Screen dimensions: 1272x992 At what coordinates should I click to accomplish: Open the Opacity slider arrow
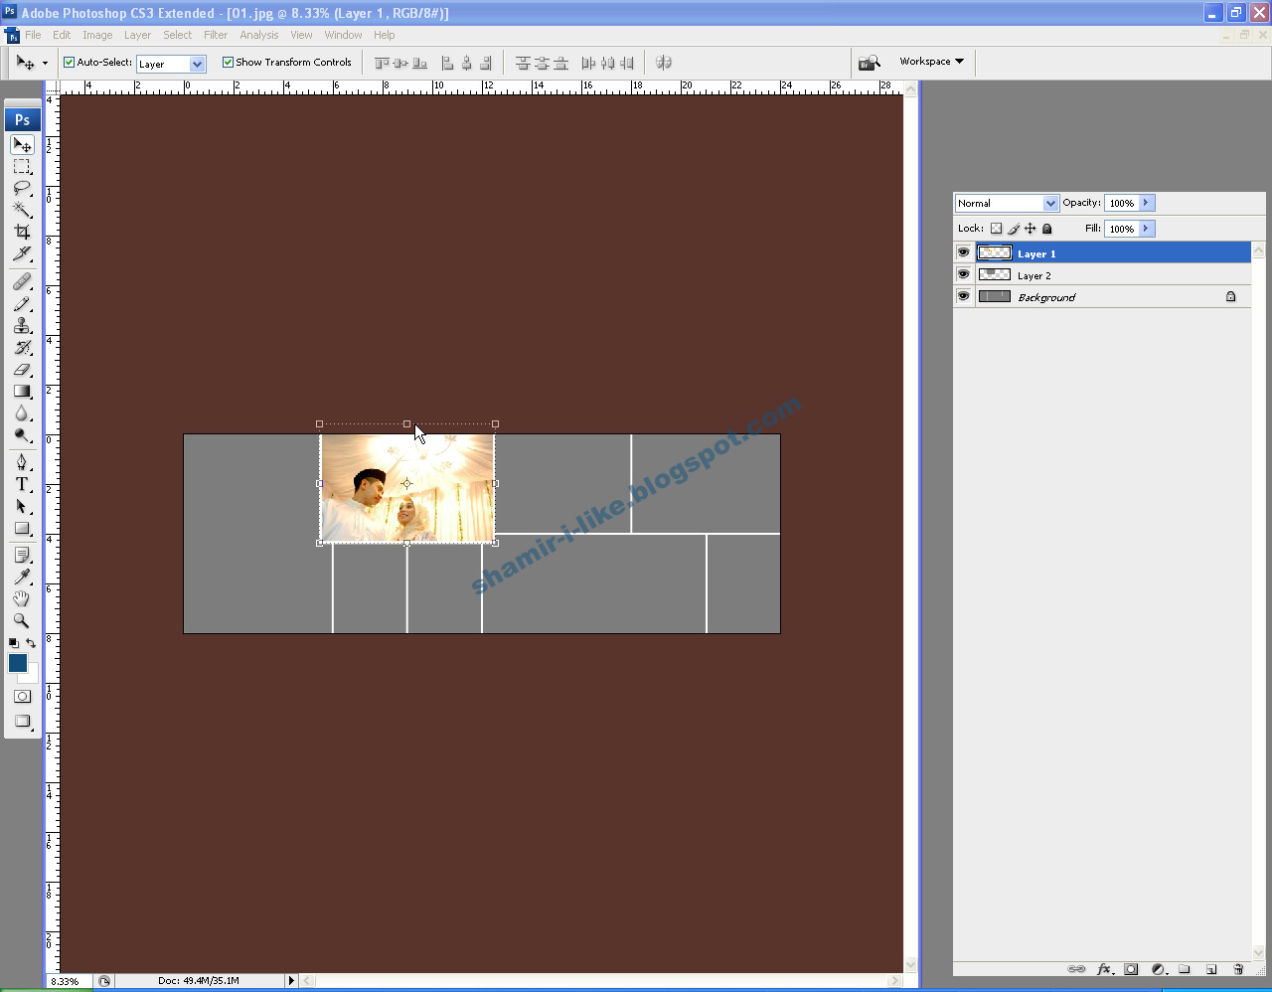[1146, 203]
